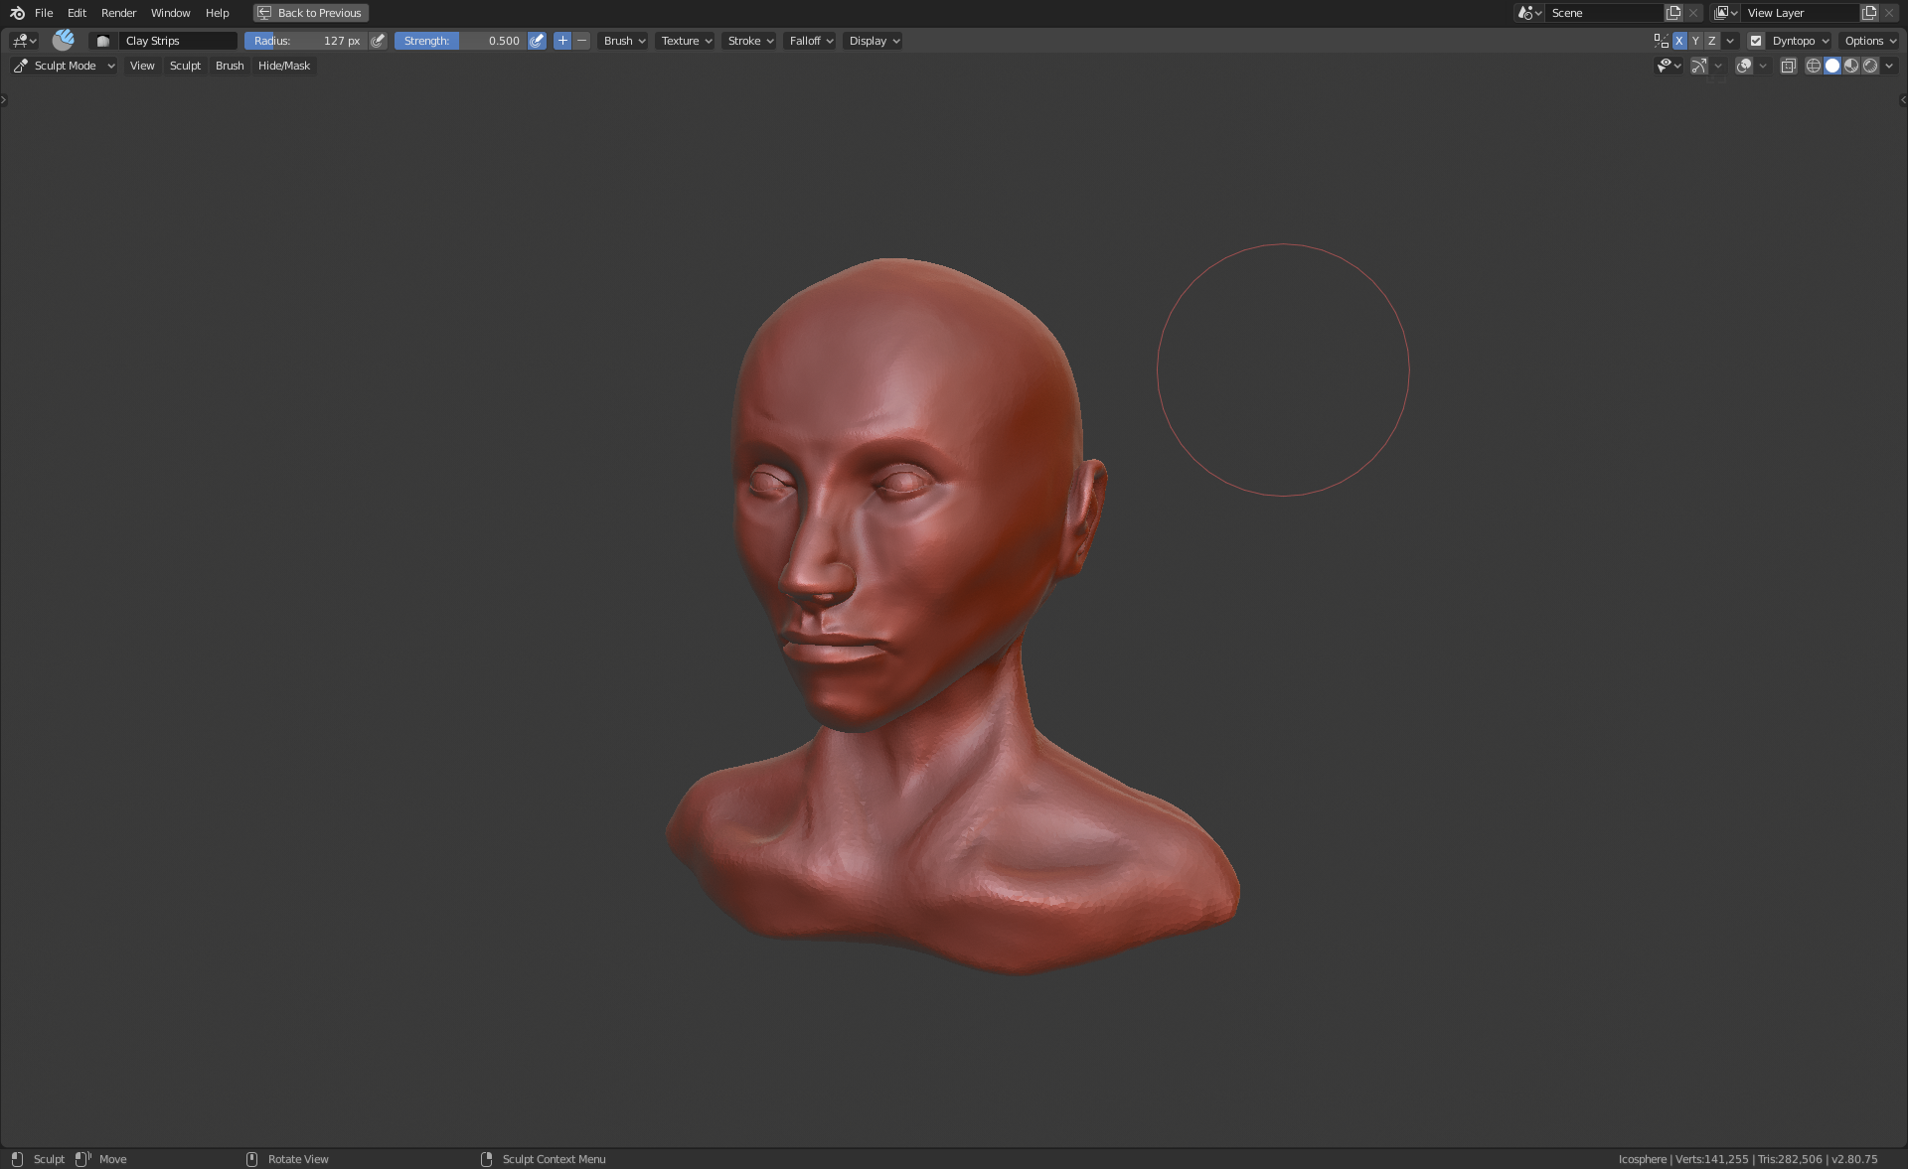
Task: Enable Y axis symmetry
Action: [x=1695, y=41]
